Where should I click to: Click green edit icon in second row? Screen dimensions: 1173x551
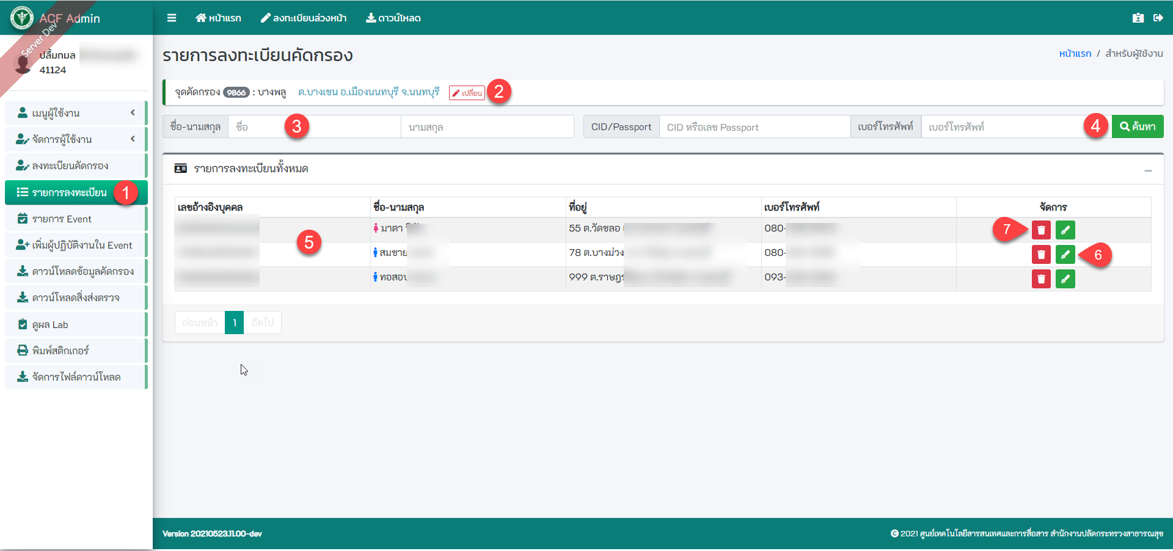(x=1065, y=254)
